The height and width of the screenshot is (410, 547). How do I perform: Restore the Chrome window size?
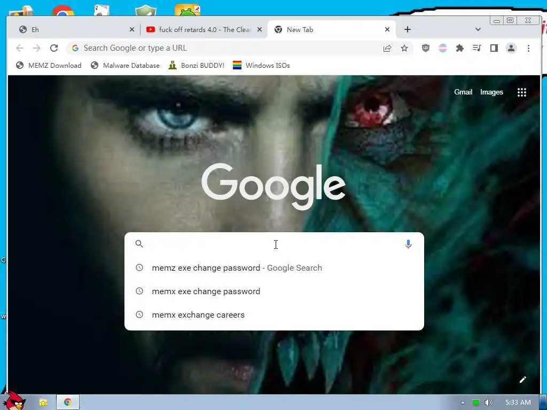pos(510,21)
